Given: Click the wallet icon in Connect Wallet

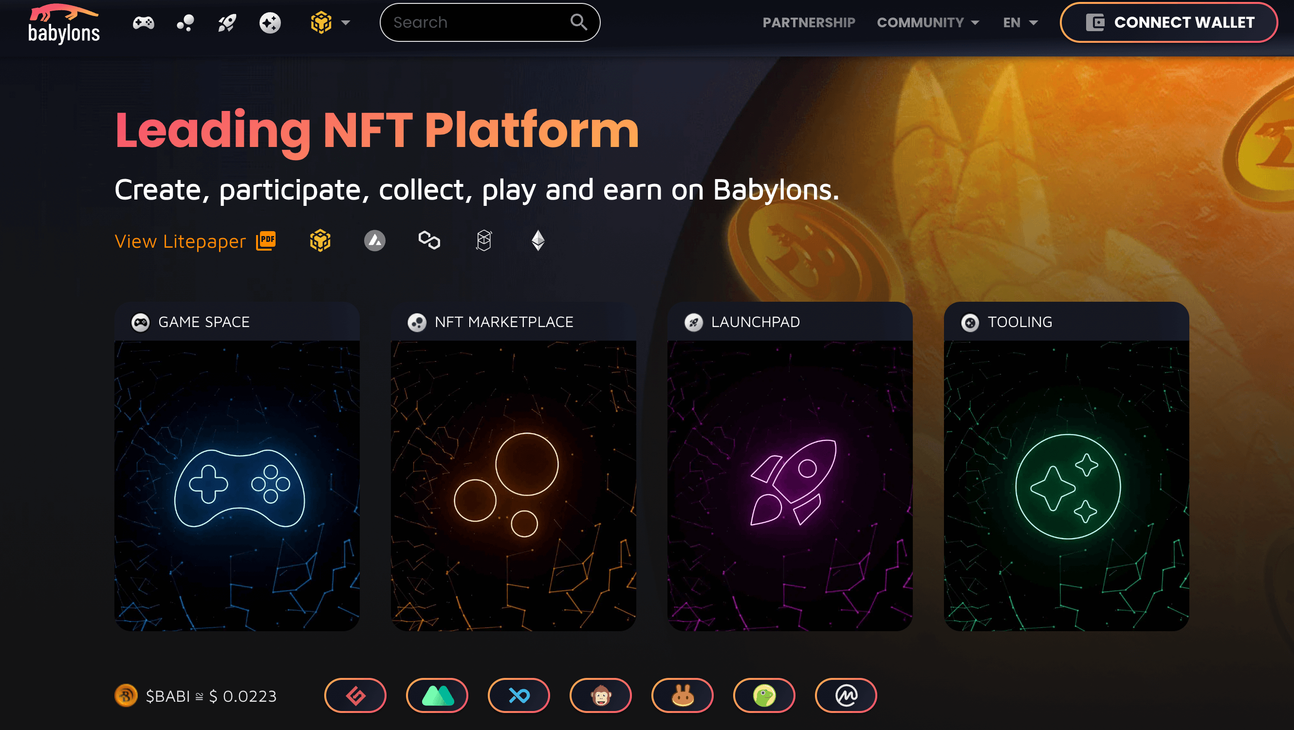Looking at the screenshot, I should 1095,22.
